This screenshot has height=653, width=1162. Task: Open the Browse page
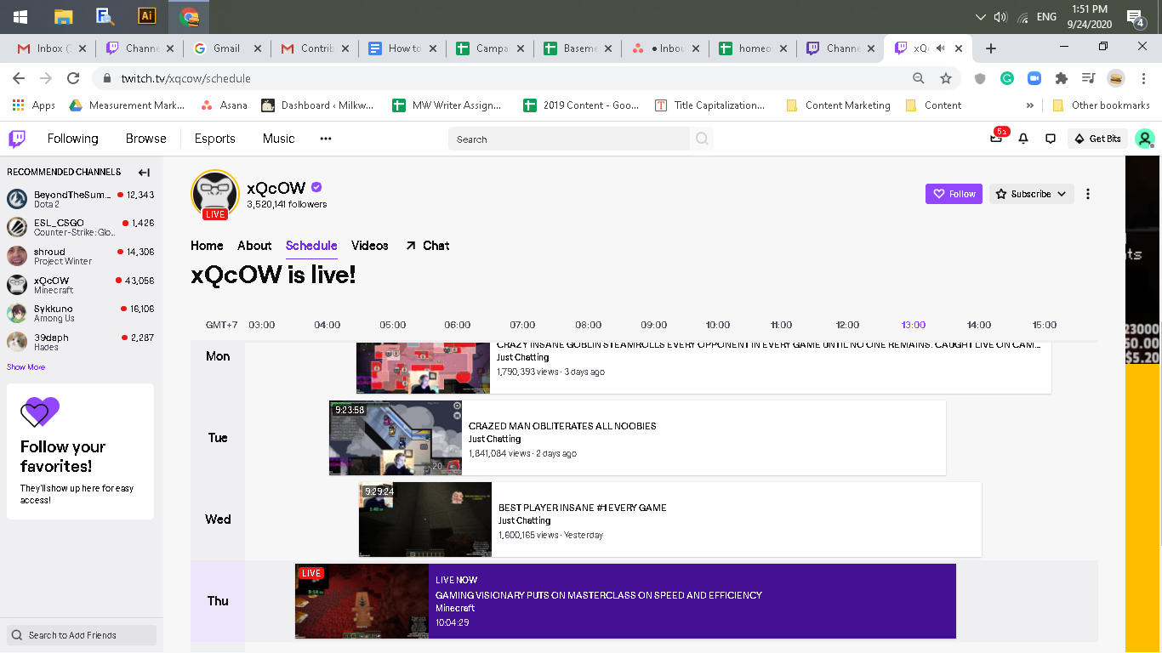point(146,139)
